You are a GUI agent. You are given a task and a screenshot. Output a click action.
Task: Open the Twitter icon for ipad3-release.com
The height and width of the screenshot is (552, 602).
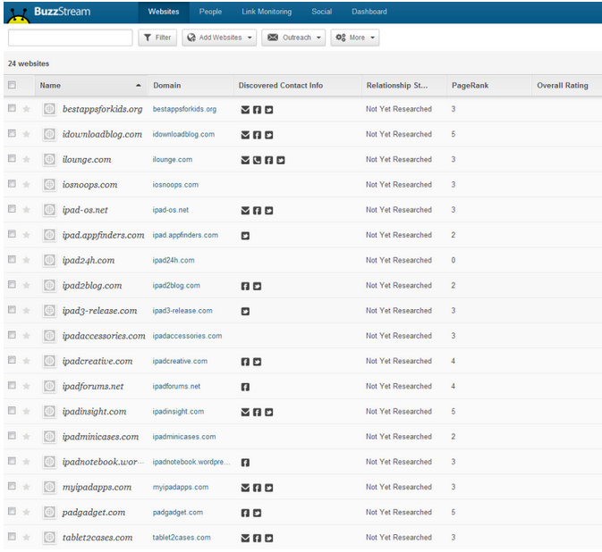coord(245,311)
